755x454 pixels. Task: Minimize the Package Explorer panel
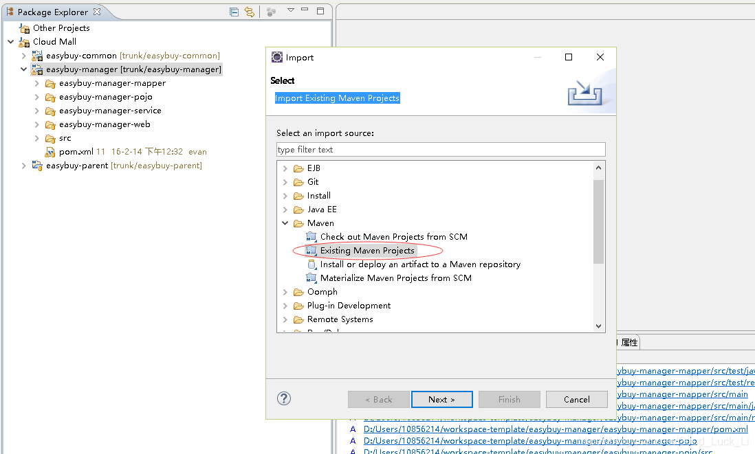[305, 10]
